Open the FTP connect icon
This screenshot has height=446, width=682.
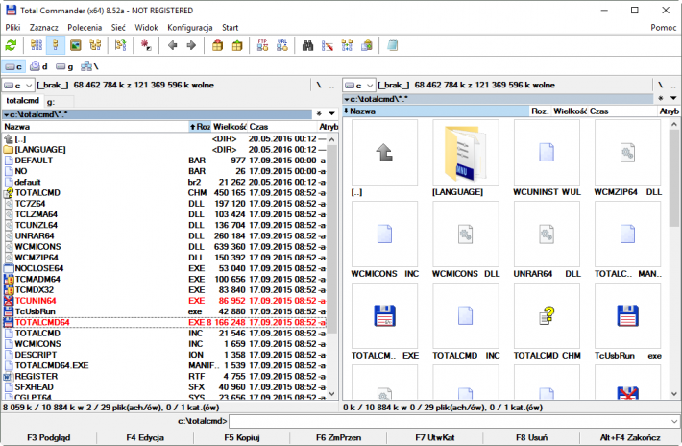click(262, 45)
